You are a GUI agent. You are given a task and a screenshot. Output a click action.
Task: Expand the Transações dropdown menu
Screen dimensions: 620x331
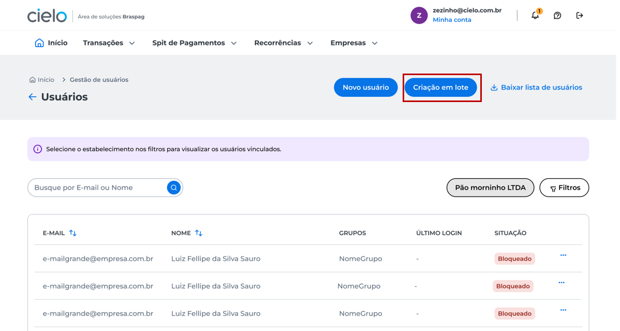click(x=109, y=43)
